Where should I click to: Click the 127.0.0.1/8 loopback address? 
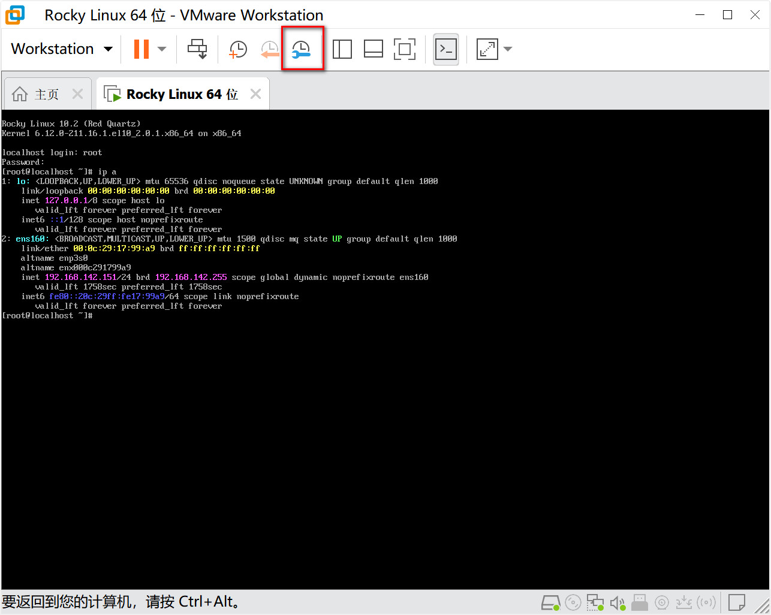pyautogui.click(x=71, y=200)
